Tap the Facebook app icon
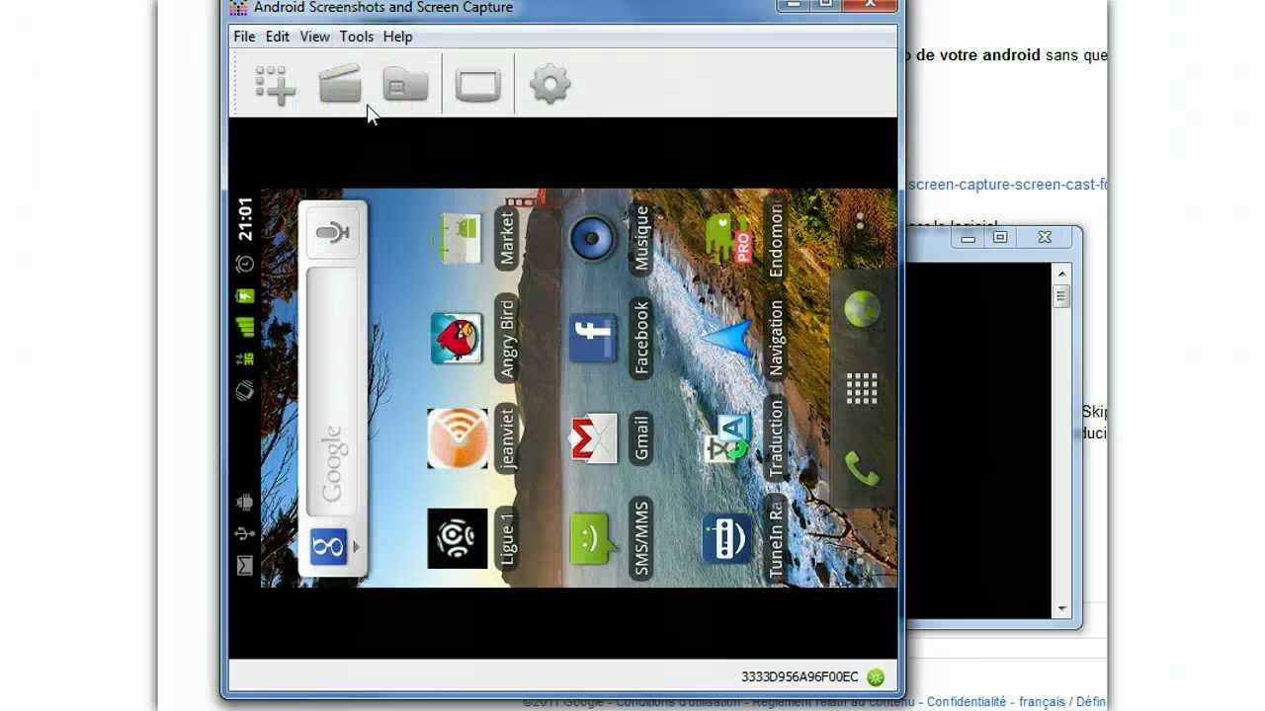Image resolution: width=1265 pixels, height=711 pixels. [593, 339]
